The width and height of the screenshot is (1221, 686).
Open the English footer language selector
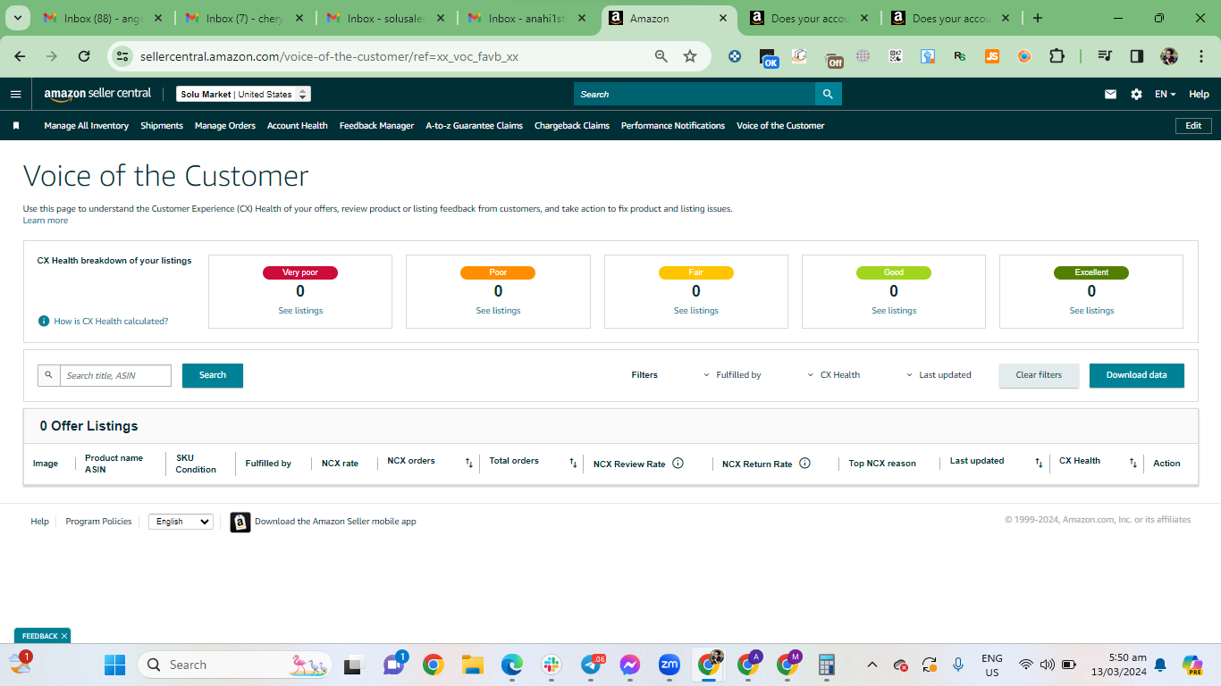coord(181,522)
